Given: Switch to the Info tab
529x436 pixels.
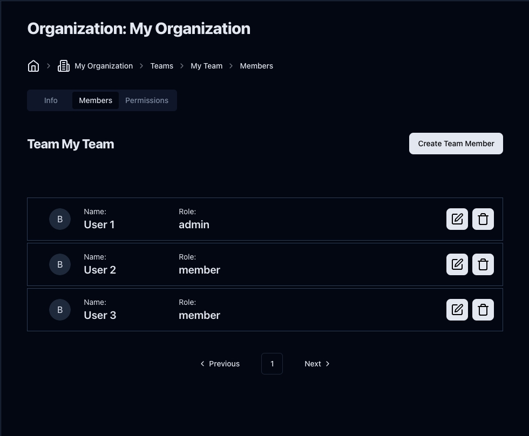Looking at the screenshot, I should 51,100.
